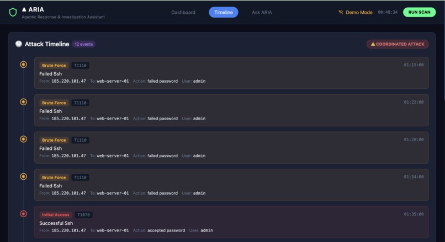Click the T1078 technique tag
The width and height of the screenshot is (445, 242).
(x=83, y=215)
